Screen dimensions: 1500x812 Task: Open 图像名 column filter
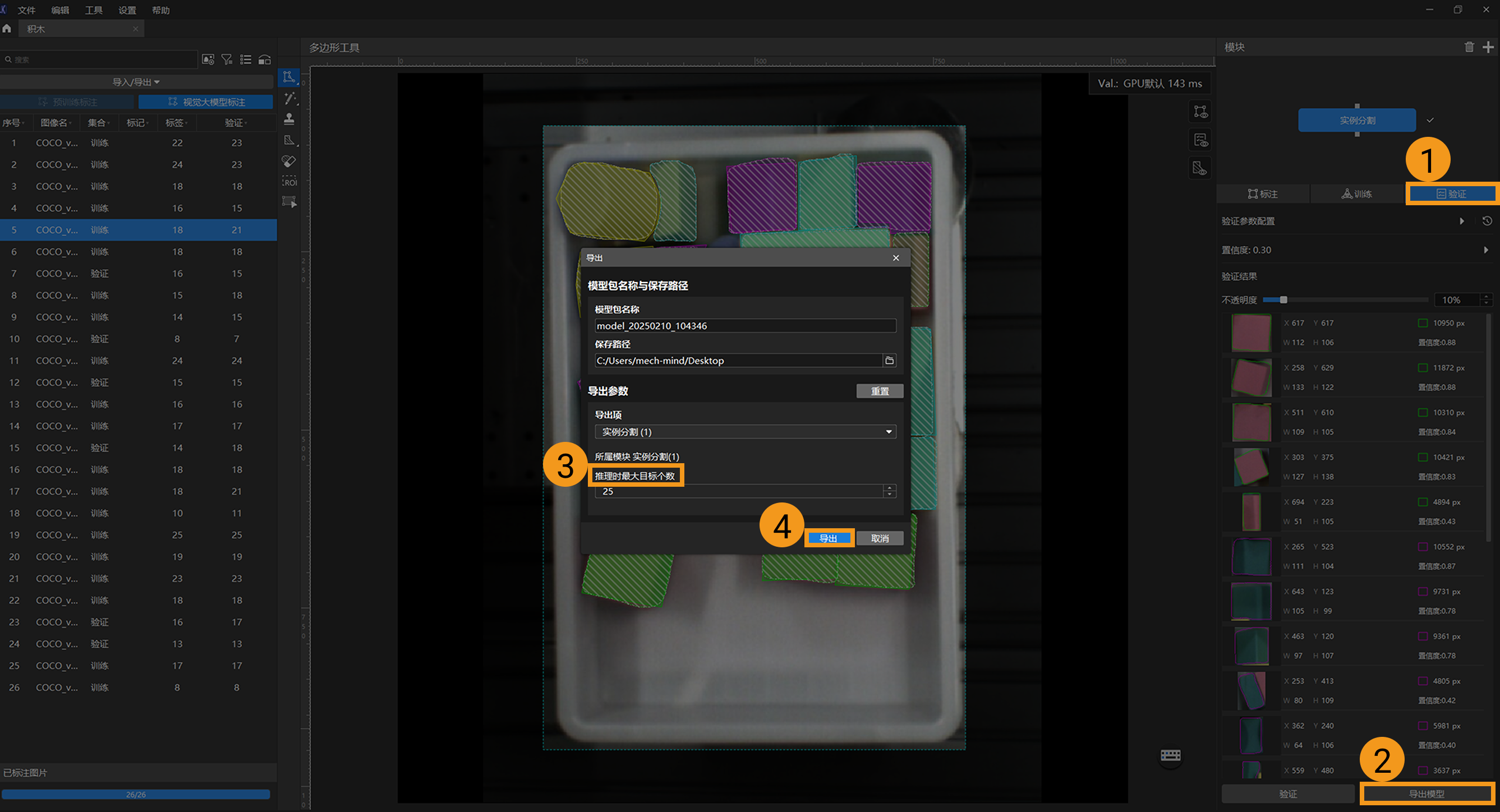(x=56, y=123)
